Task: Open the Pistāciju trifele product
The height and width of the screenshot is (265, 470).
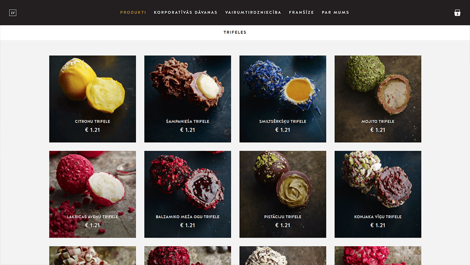Action: 283,194
